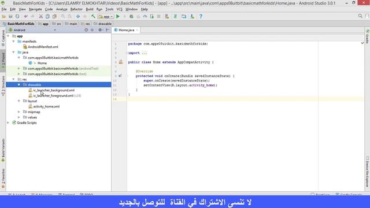Click the Attach debugger to process icon
This screenshot has width=370, height=208.
pyautogui.click(x=151, y=16)
